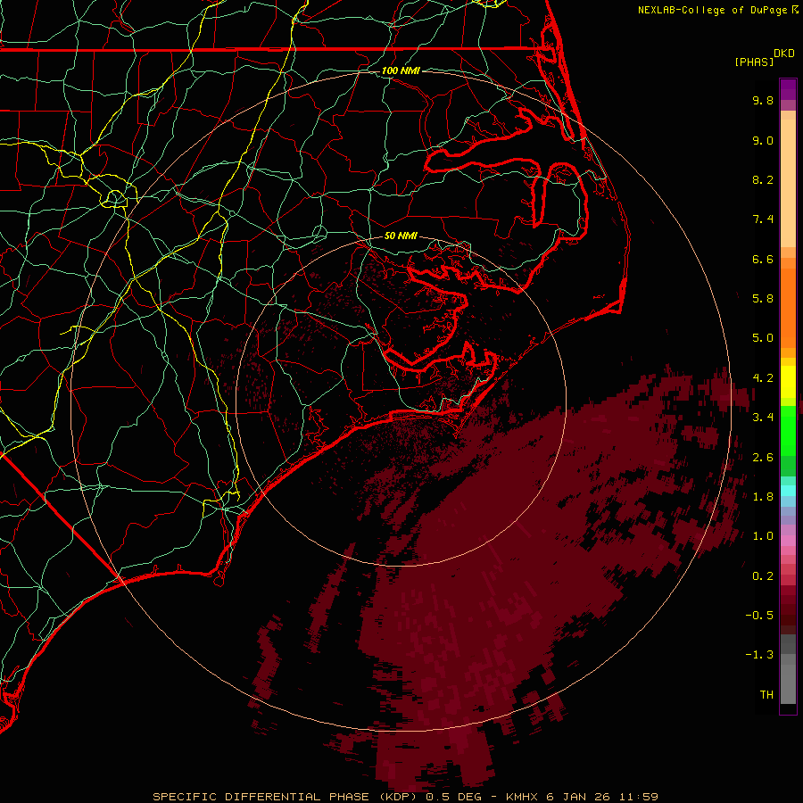Click the -0.5 scale value
Viewport: 803px width, 803px height.
759,616
